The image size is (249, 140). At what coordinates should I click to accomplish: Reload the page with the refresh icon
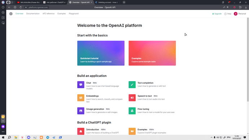pos(21,7)
